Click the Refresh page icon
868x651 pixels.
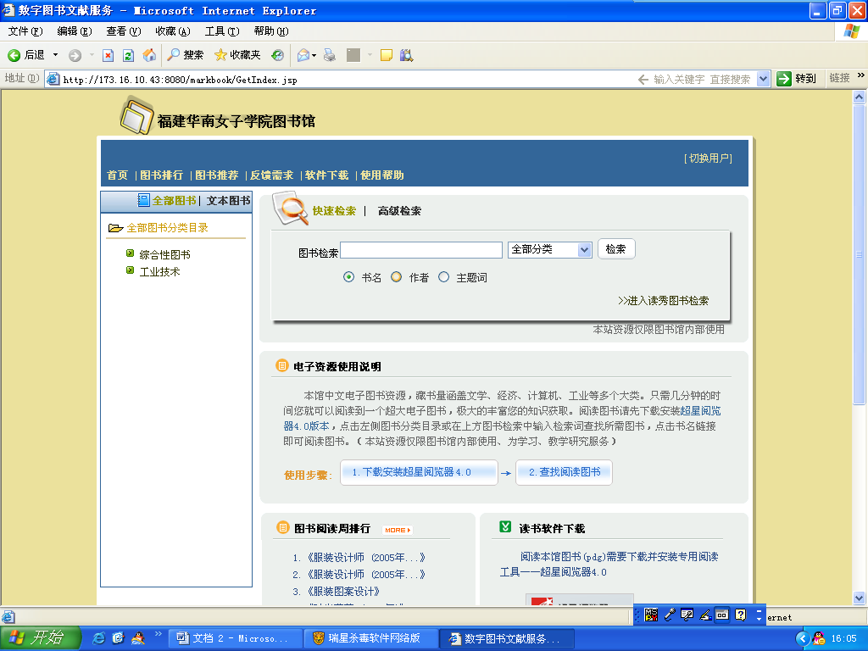129,55
